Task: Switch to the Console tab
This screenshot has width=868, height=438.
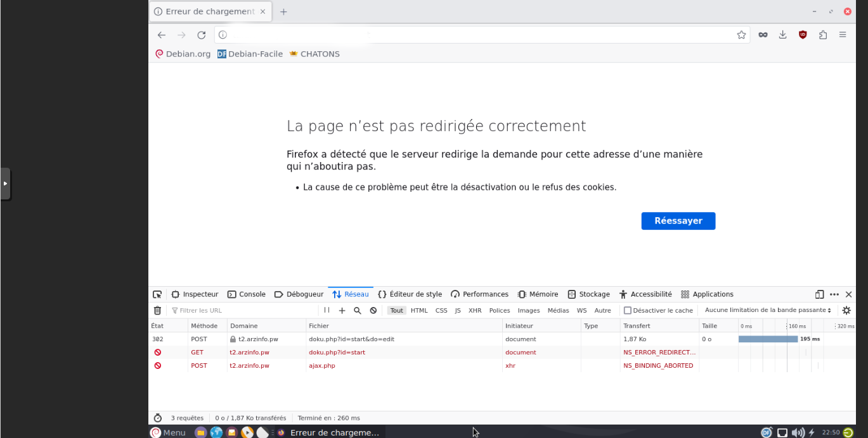Action: (247, 294)
